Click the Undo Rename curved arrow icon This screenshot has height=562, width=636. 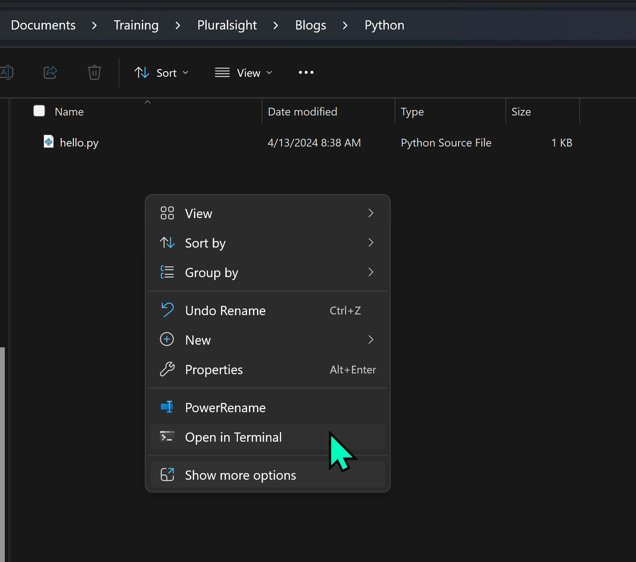coord(167,310)
